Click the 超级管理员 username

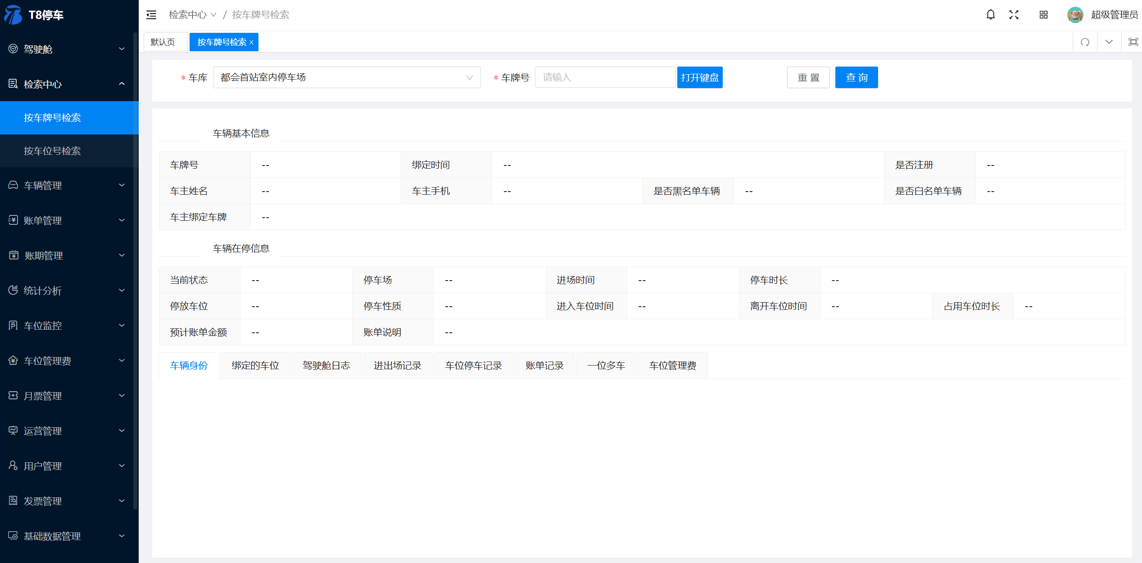1114,15
